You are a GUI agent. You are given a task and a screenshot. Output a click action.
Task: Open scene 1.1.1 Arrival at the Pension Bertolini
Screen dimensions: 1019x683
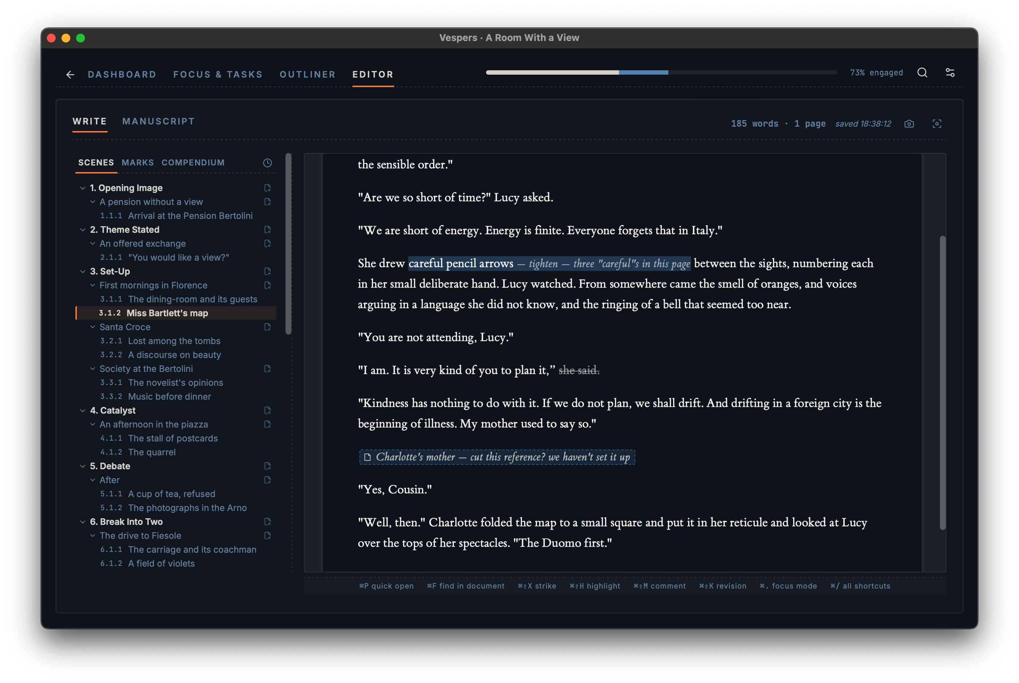176,216
